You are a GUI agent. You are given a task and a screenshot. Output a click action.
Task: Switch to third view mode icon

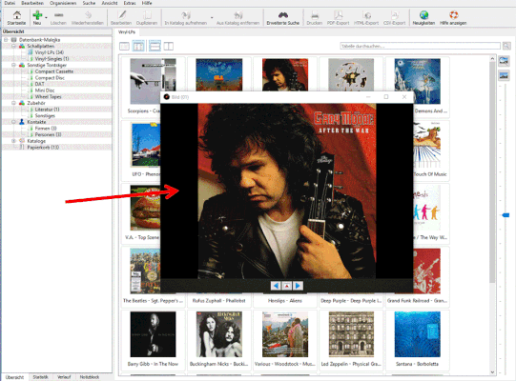(155, 47)
